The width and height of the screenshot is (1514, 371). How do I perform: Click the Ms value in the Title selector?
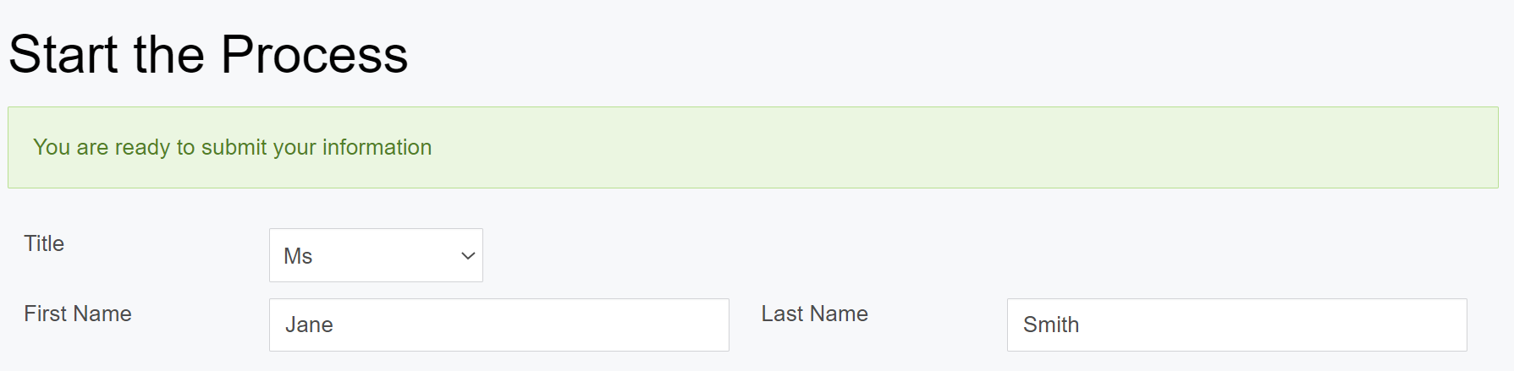tap(298, 256)
